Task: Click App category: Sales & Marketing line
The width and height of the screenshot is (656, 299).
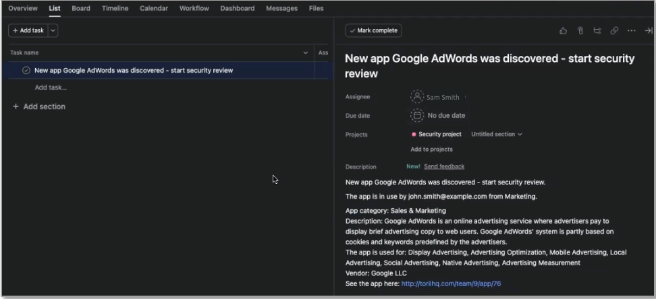Action: click(395, 211)
